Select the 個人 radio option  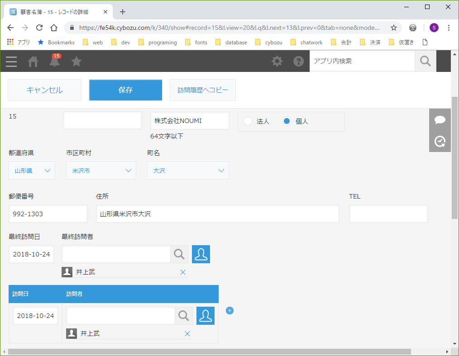click(x=287, y=121)
